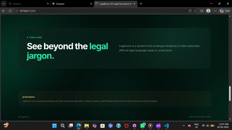This screenshot has height=130, width=232.
Task: Open Settings and more ellipsis menu
Action: 215,11
